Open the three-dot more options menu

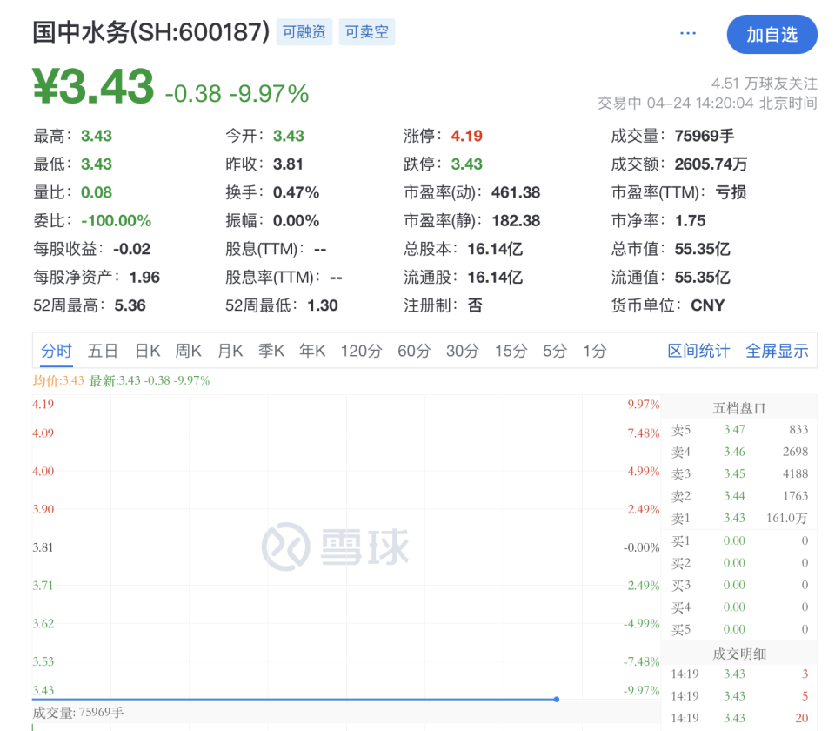pyautogui.click(x=687, y=34)
